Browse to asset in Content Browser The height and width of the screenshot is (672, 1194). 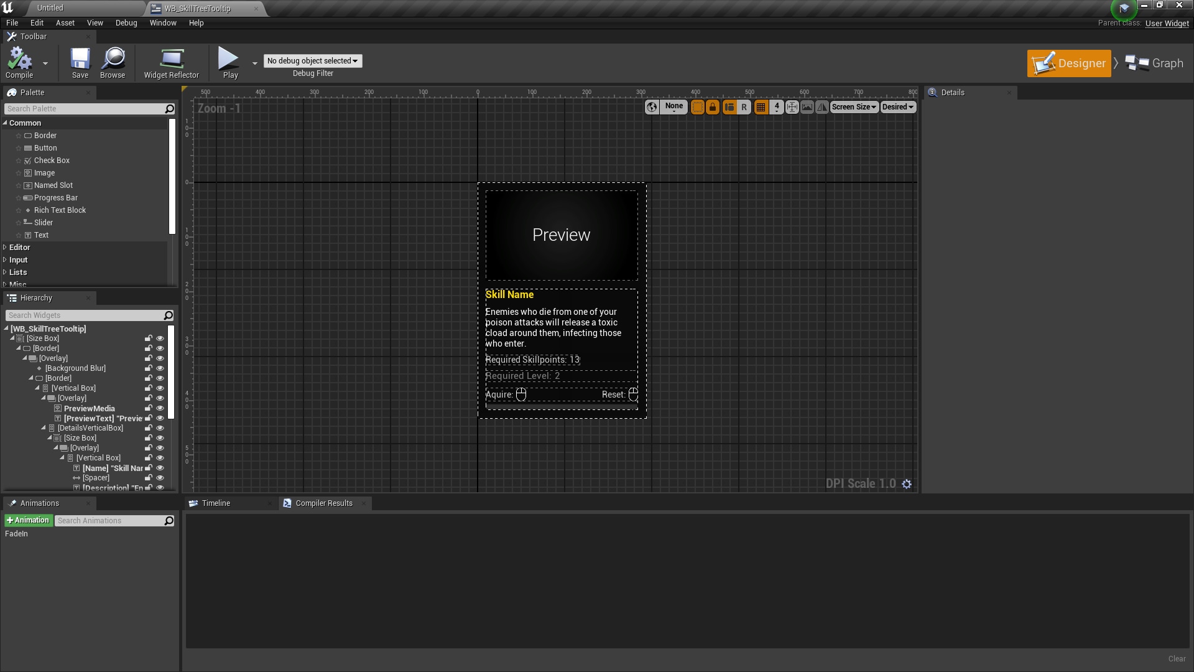[x=113, y=62]
